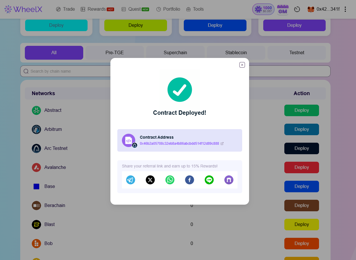Open transaction history clock icon

(297, 9)
